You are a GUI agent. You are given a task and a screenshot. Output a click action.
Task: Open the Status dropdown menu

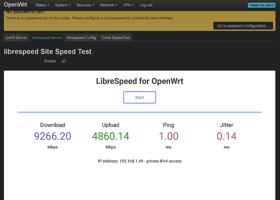[x=42, y=5]
